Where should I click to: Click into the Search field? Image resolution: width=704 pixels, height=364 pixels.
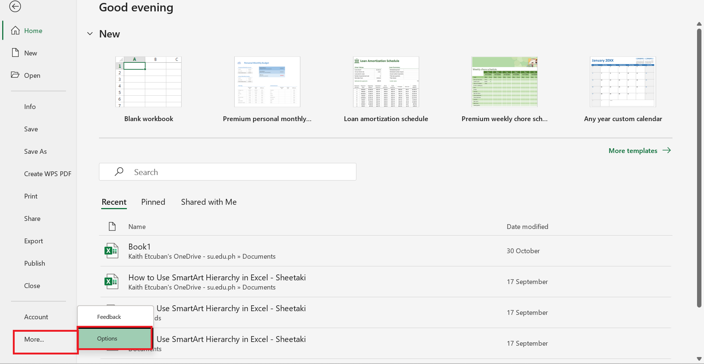(235, 172)
